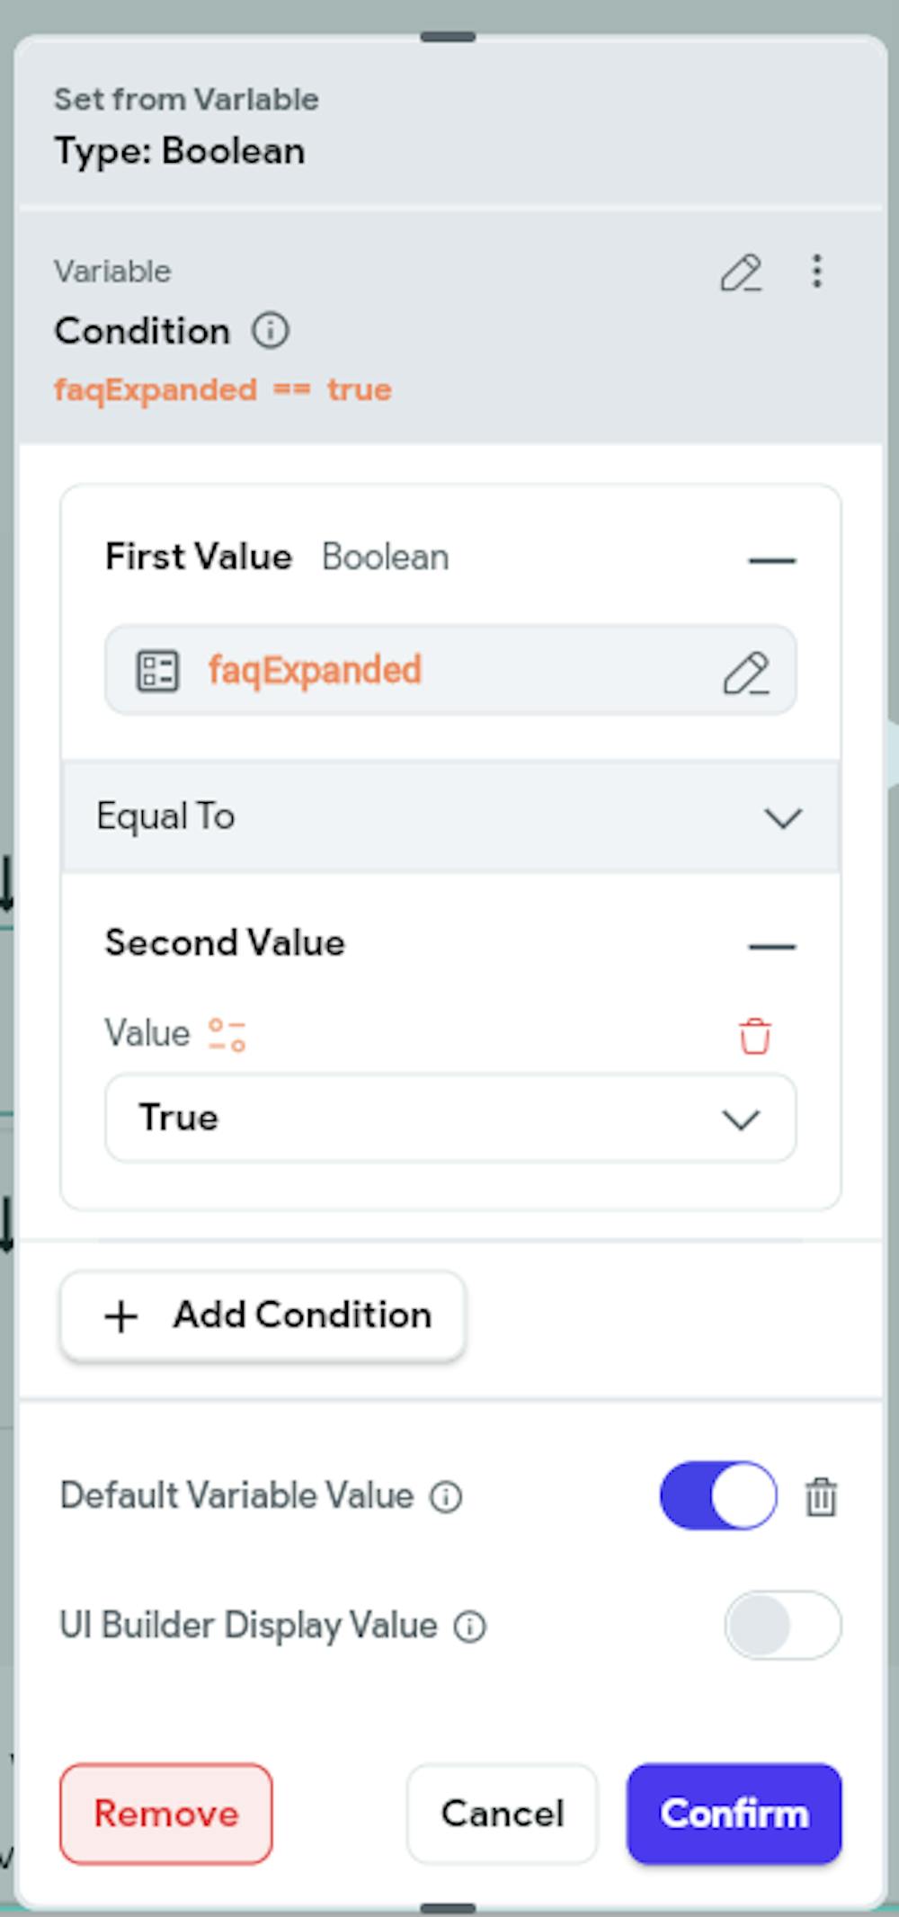Click the Add Condition button
899x1917 pixels.
coord(263,1315)
